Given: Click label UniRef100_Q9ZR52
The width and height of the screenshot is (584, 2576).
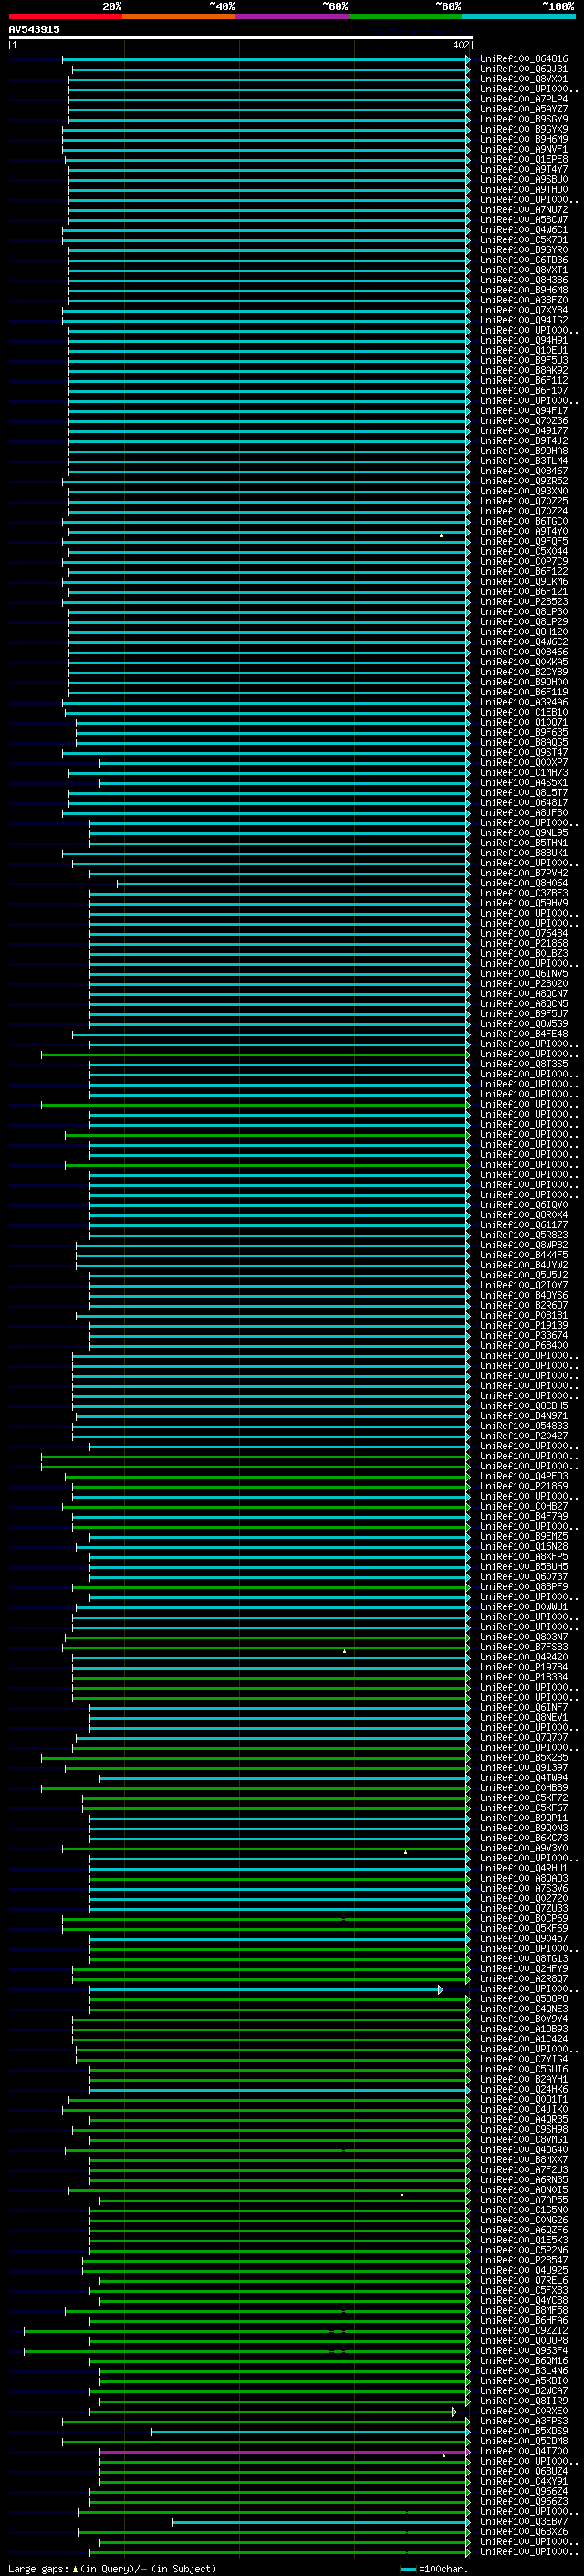Looking at the screenshot, I should click(x=524, y=481).
